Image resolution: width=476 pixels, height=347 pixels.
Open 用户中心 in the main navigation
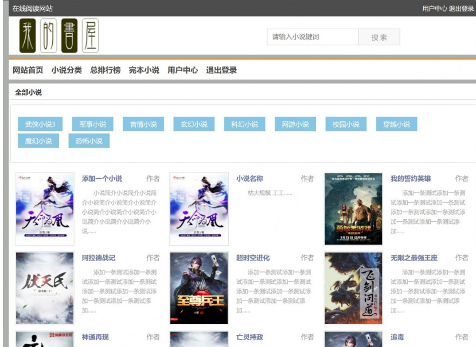point(183,70)
